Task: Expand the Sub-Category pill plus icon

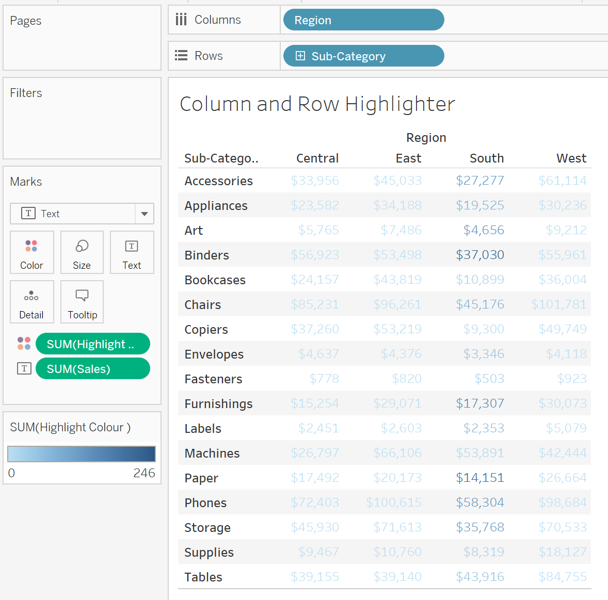Action: pos(300,56)
